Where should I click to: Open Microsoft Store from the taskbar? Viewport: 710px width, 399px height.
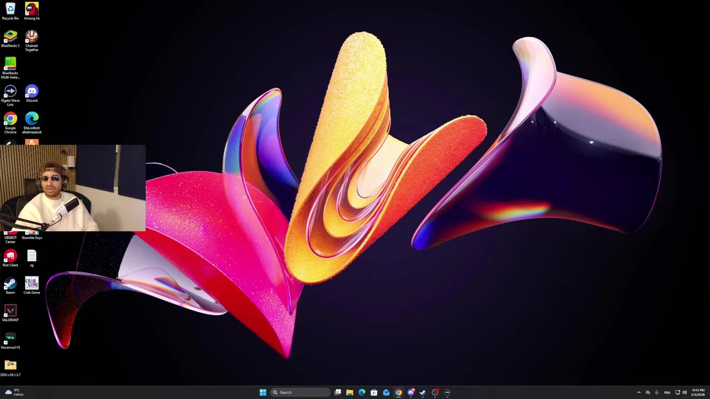[x=374, y=392]
